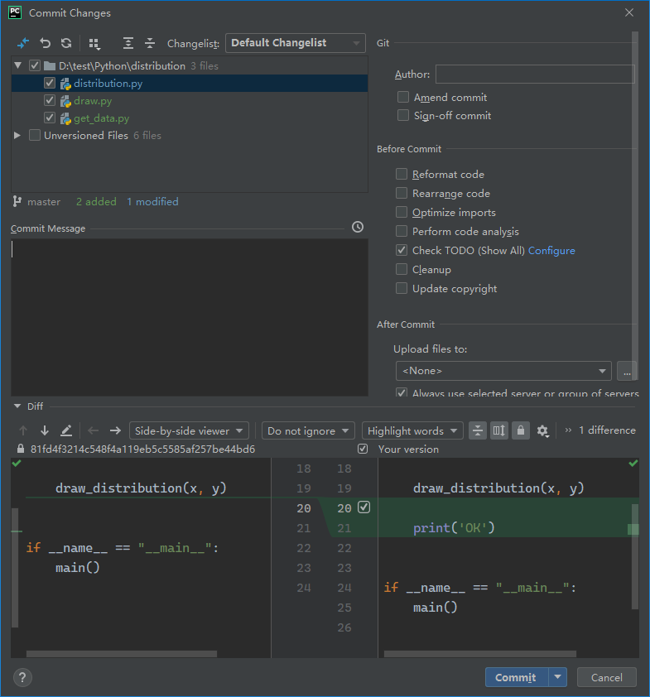
Task: Click the distribution.py Python file icon
Action: click(x=65, y=84)
